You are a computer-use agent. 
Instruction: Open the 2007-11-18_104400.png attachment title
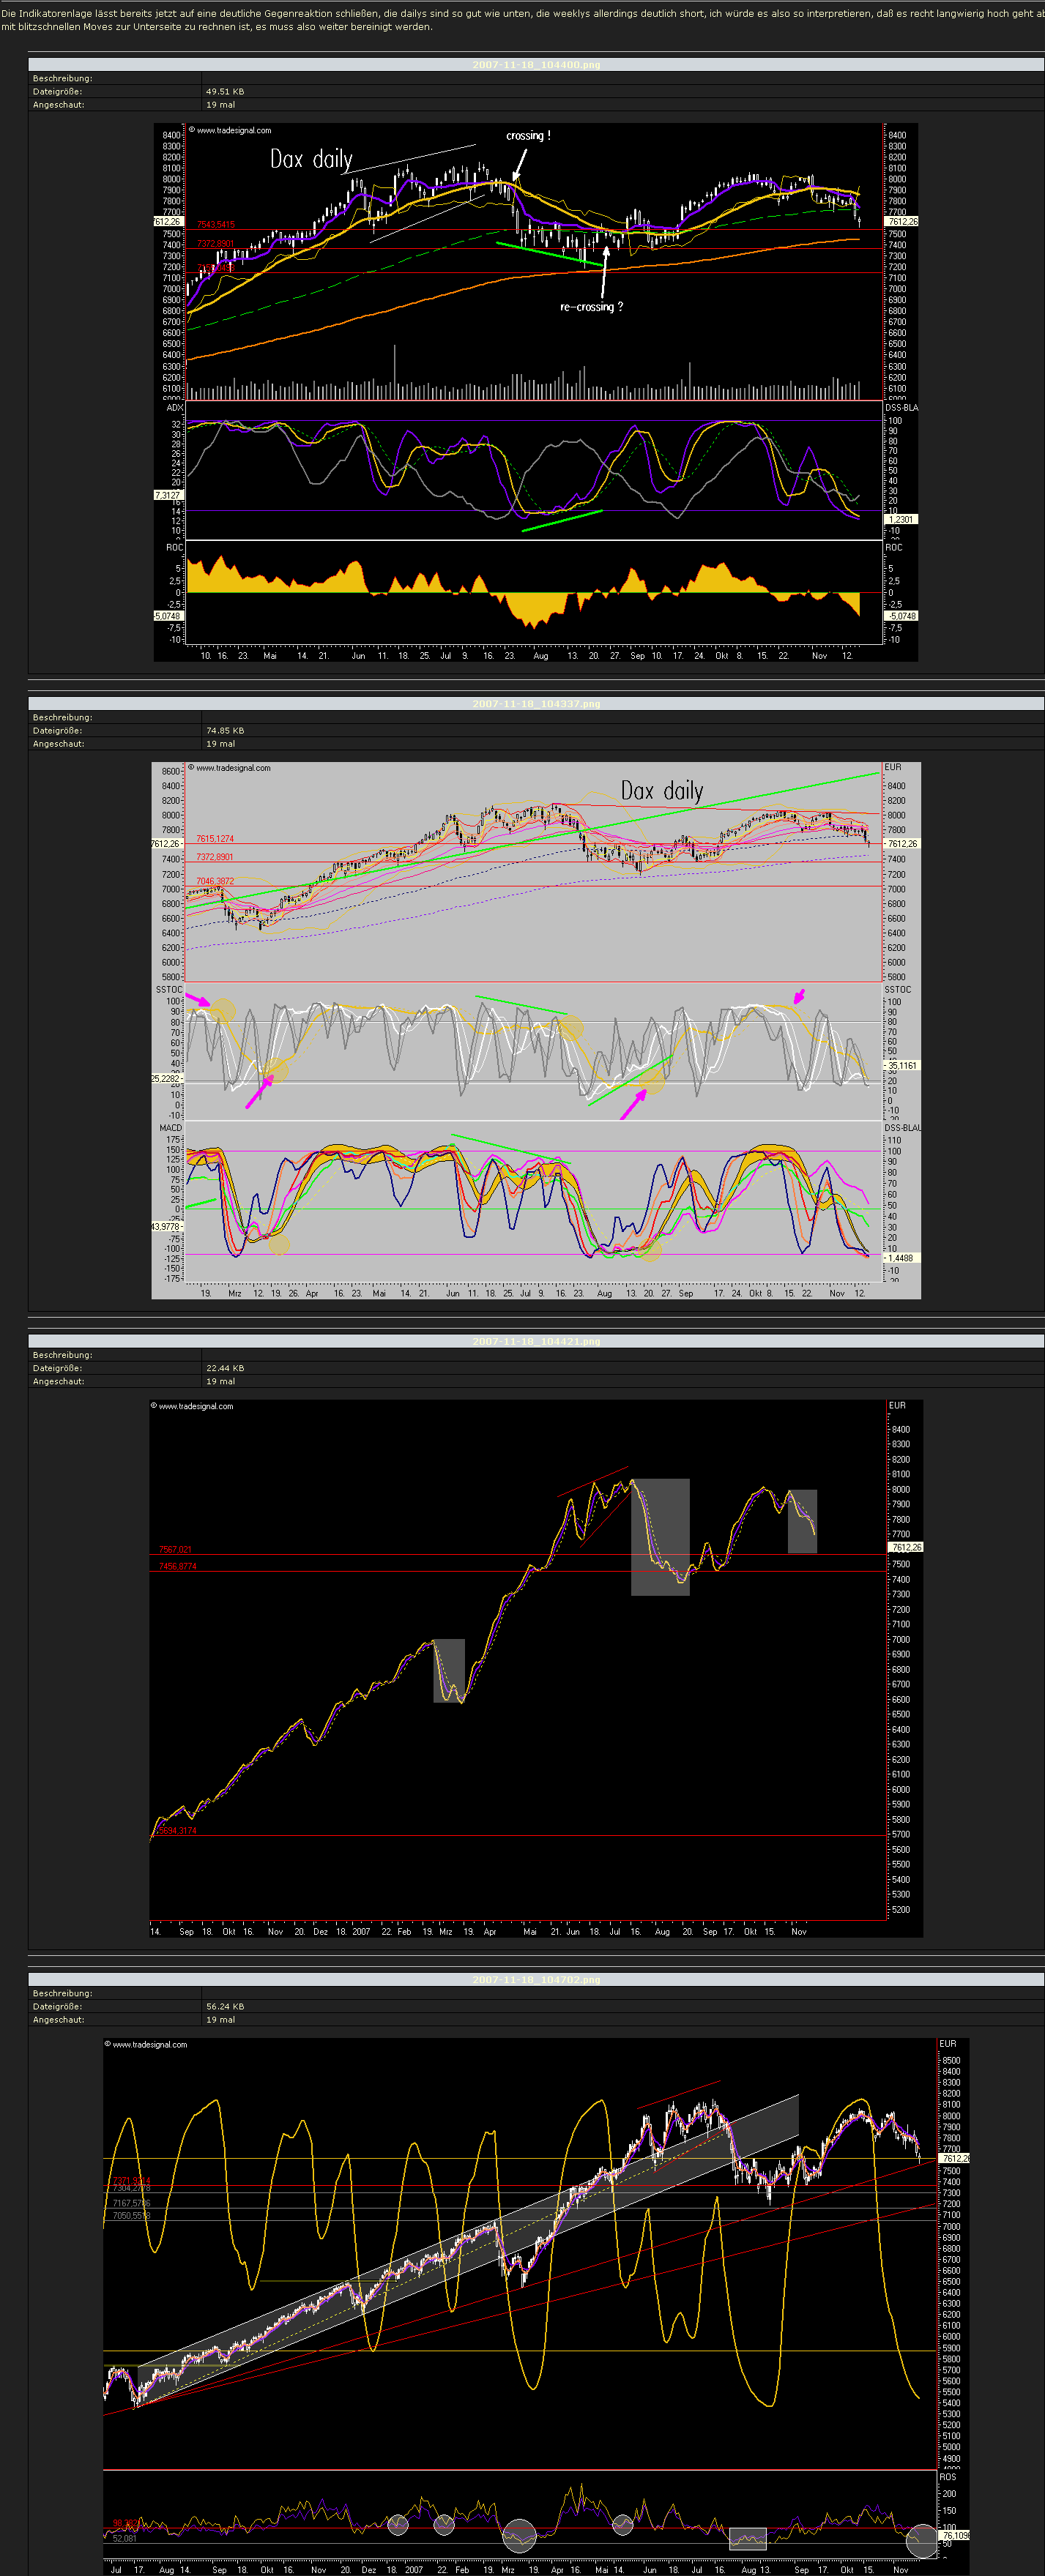[536, 65]
